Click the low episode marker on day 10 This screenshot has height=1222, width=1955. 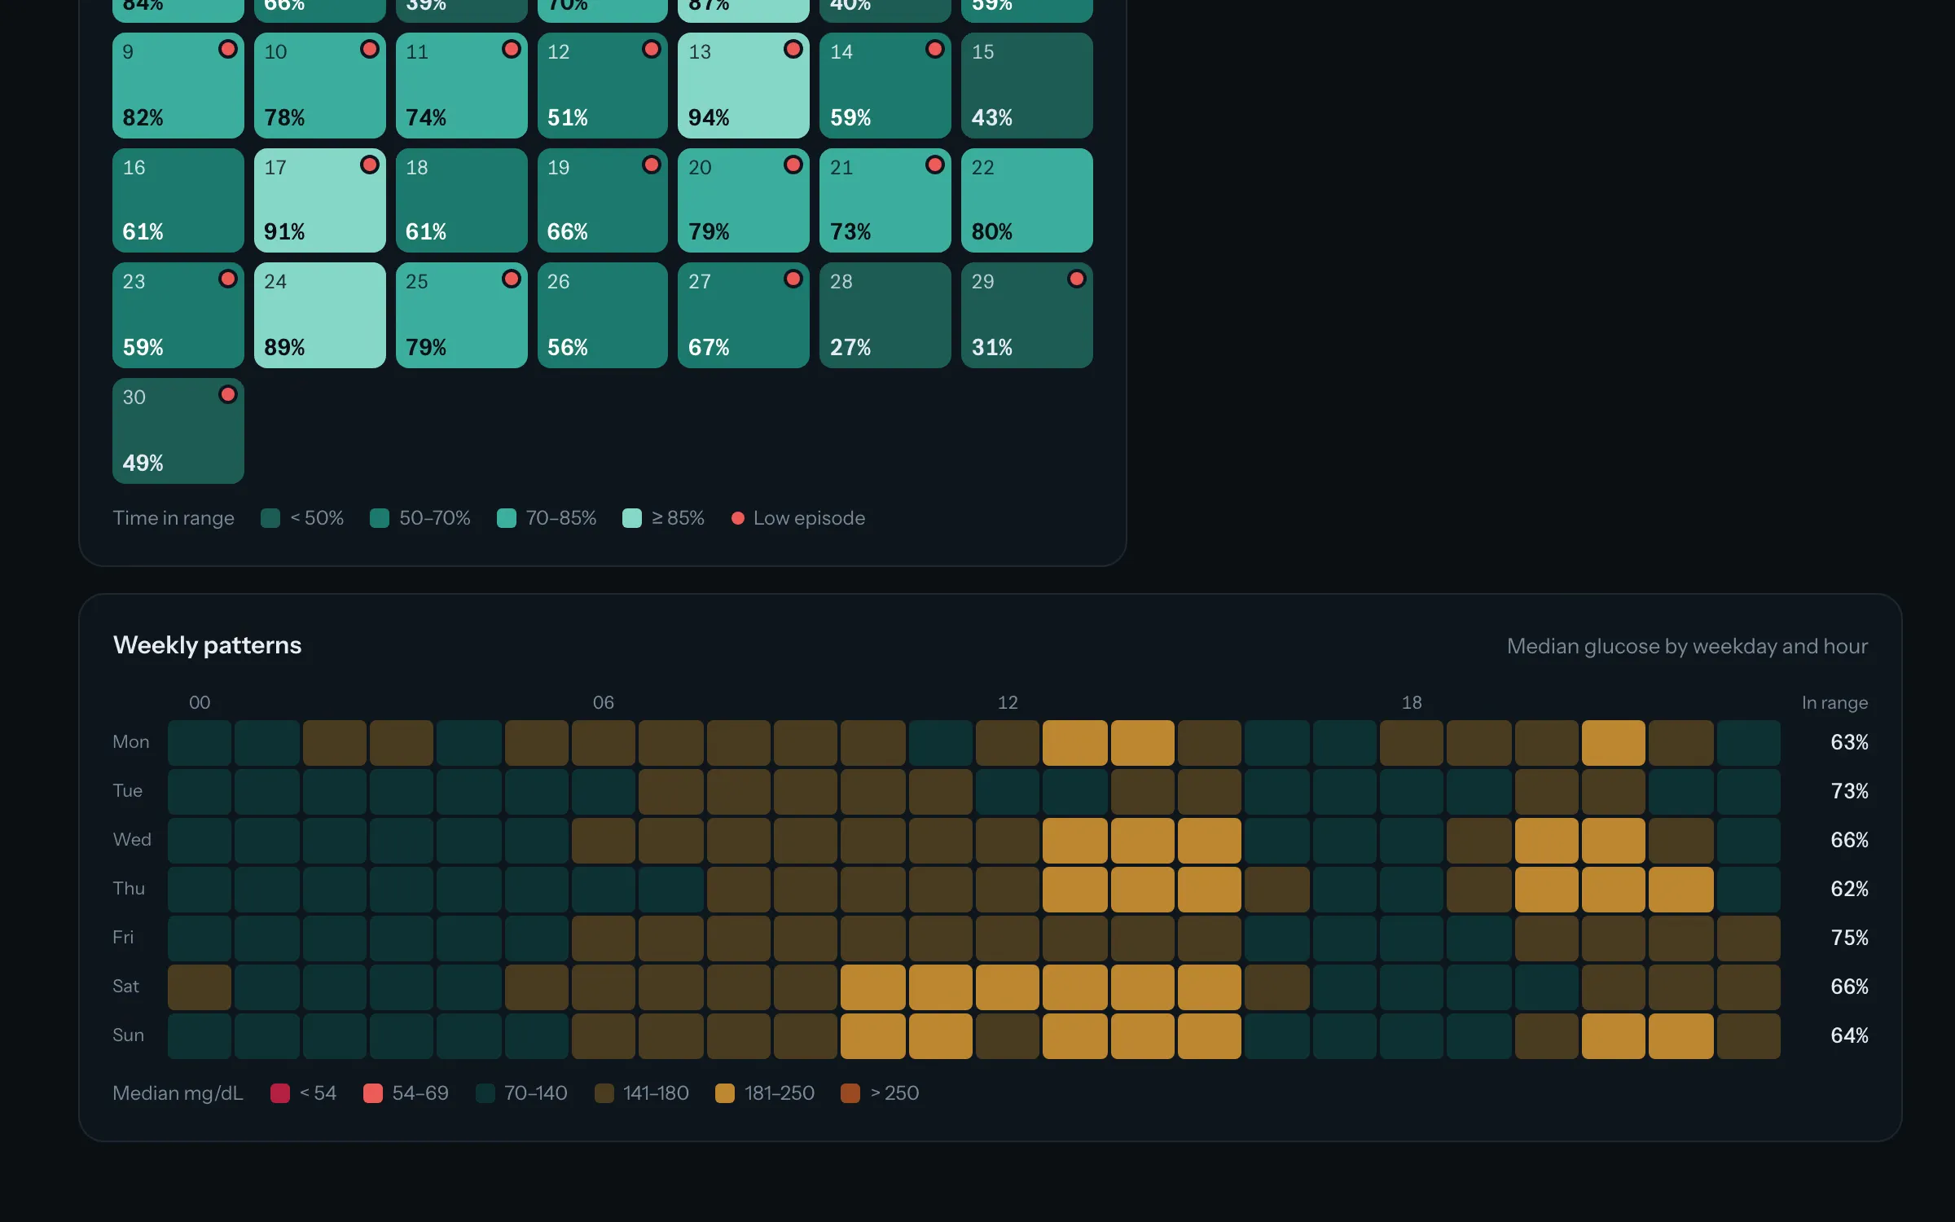pyautogui.click(x=370, y=49)
